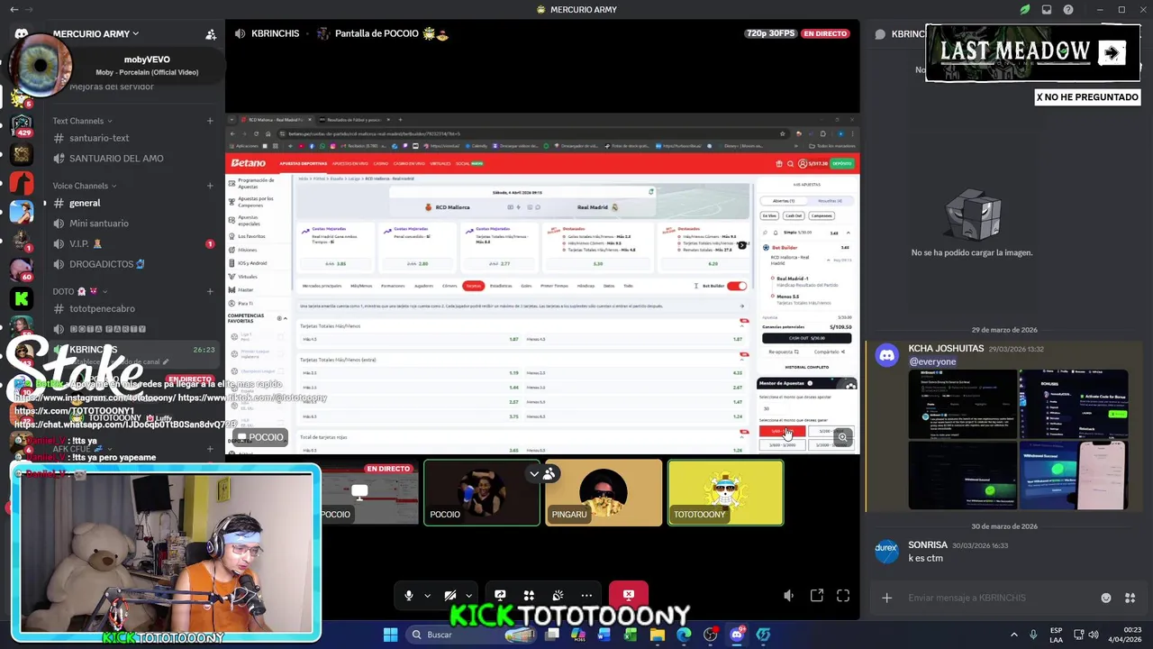1153x649 pixels.
Task: Open more call options ellipsis
Action: 586,595
